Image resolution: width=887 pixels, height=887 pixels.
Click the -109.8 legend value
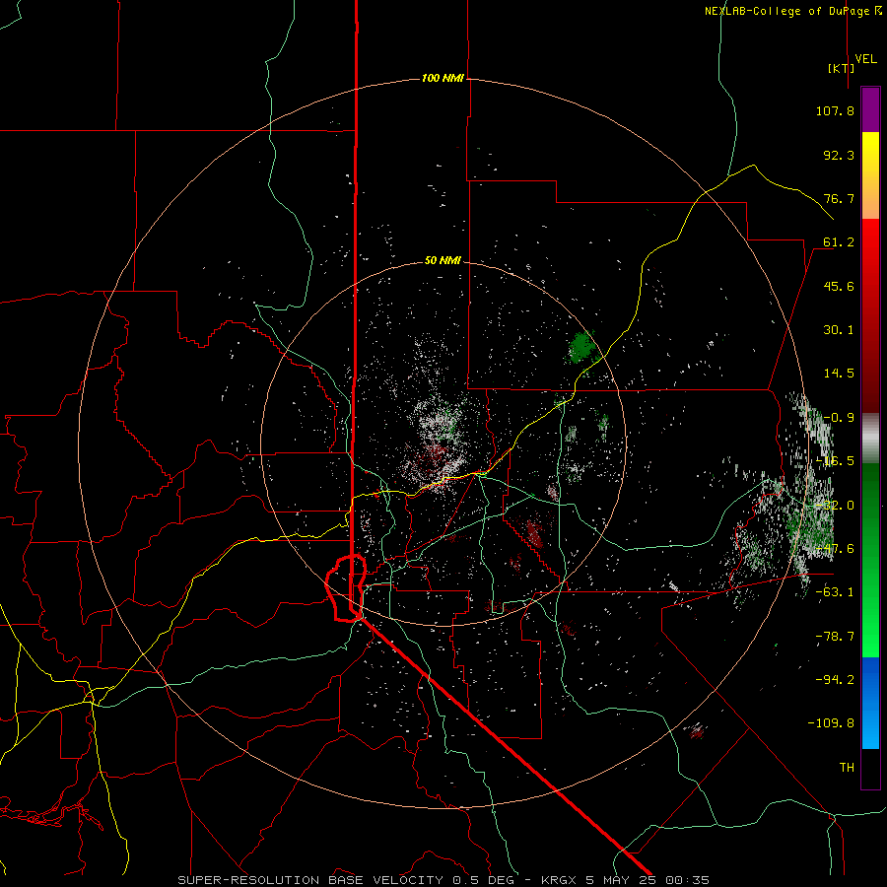click(832, 723)
